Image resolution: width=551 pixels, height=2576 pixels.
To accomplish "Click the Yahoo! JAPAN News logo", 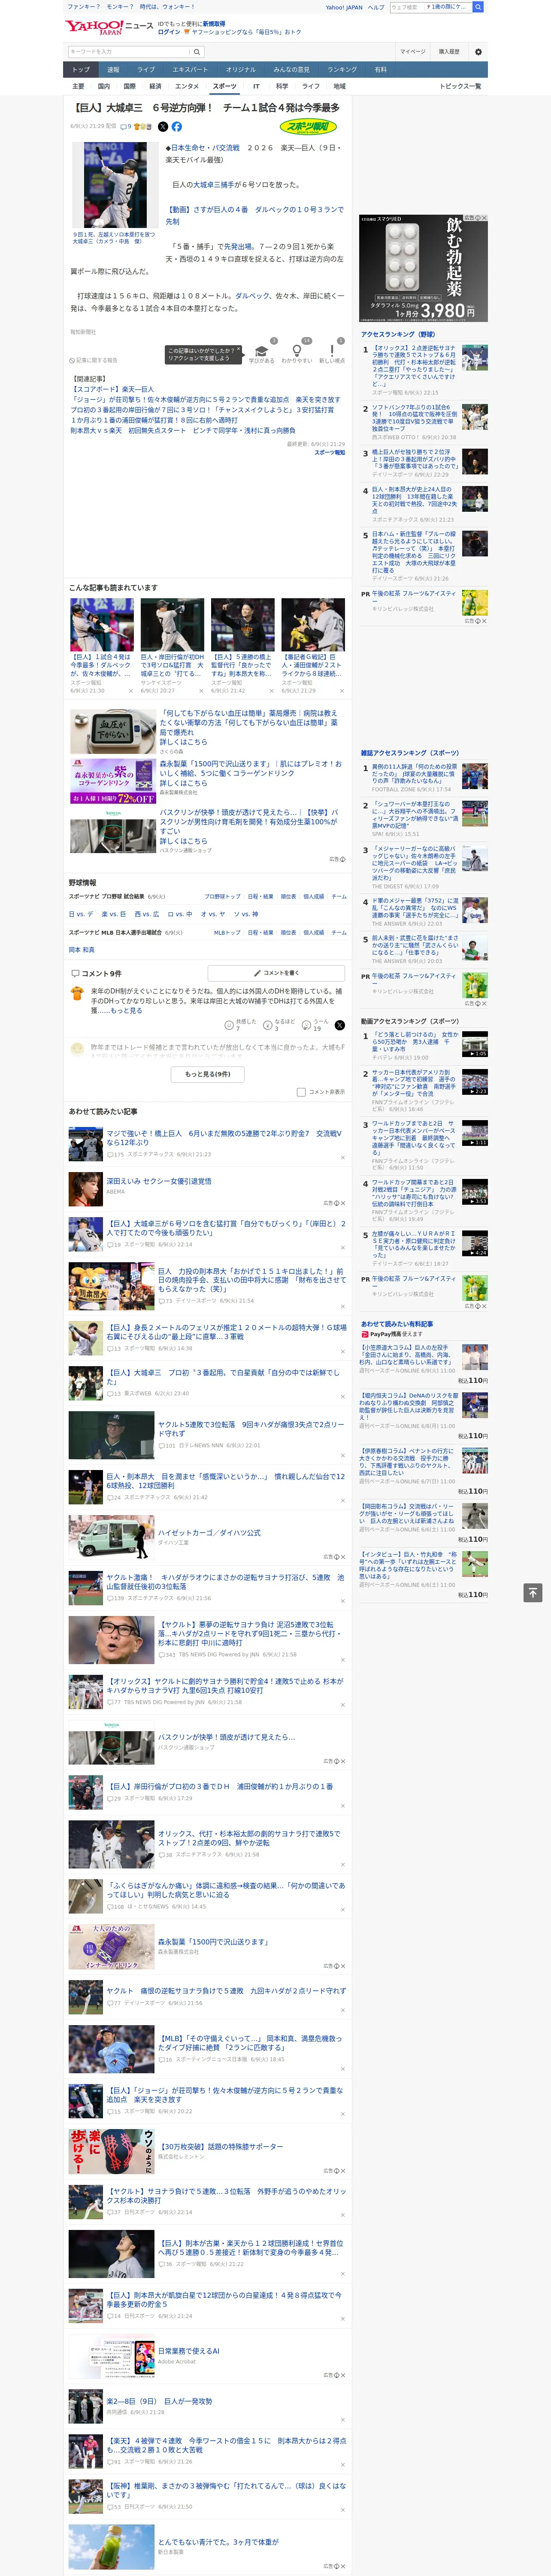I will [109, 27].
